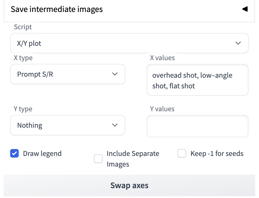Click the chevron arrow in the Script dropdown
Screen dimensions: 259x198
238,43
